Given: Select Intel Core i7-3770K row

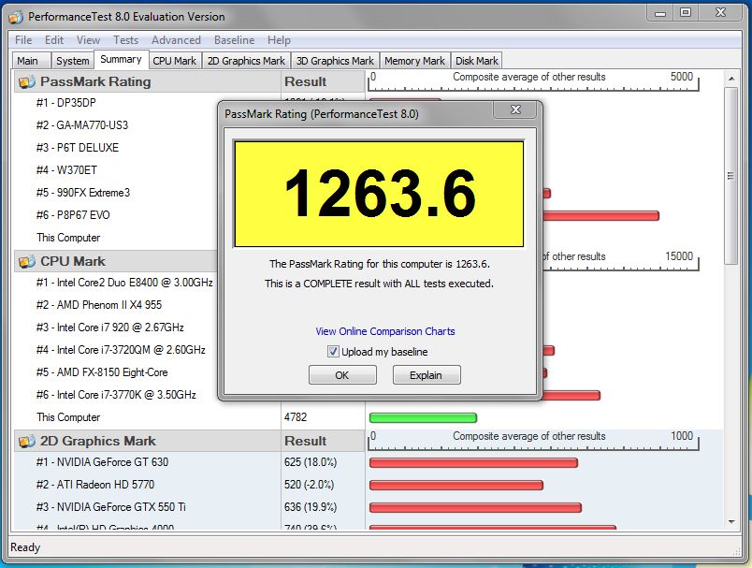Looking at the screenshot, I should 116,395.
